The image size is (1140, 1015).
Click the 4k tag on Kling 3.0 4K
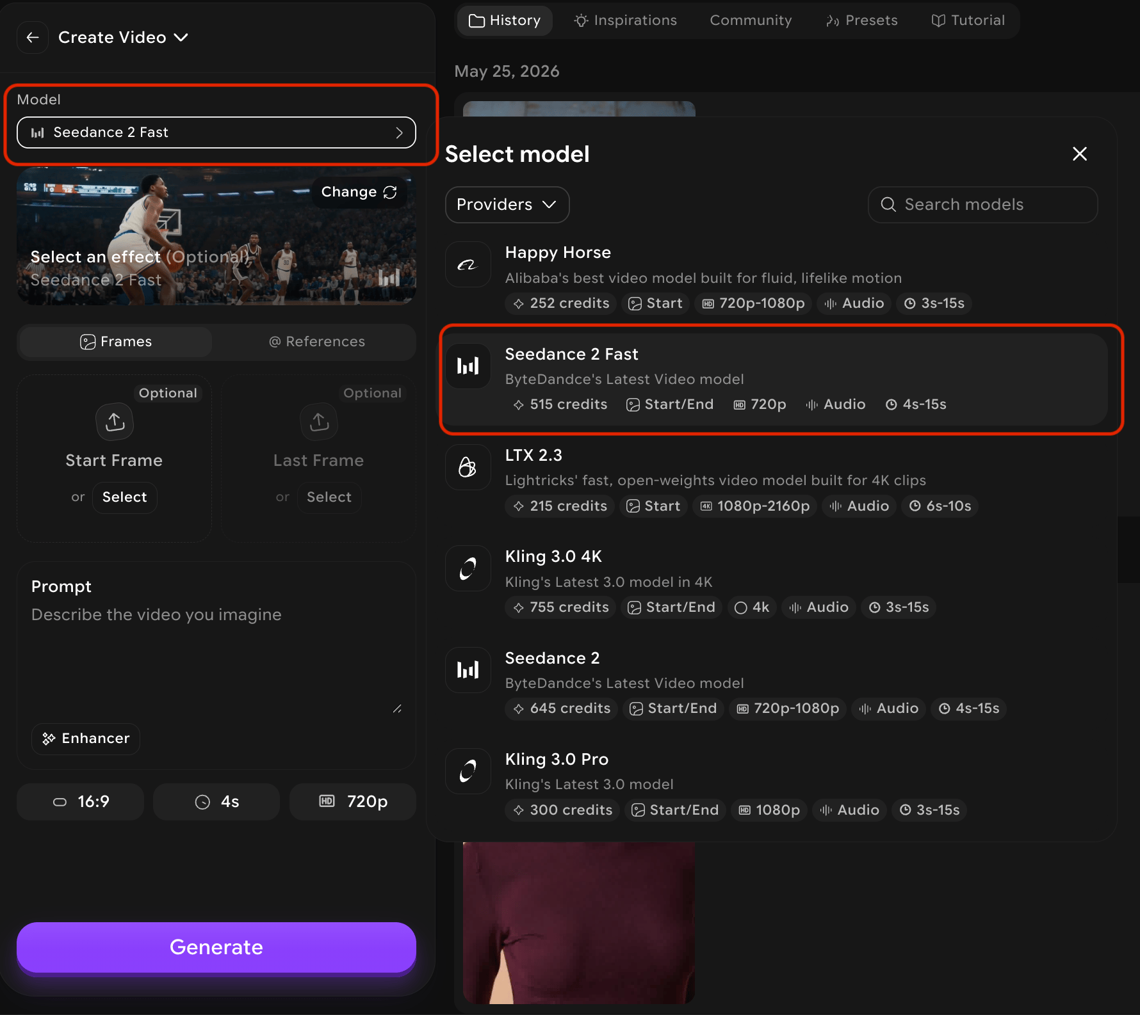pos(752,607)
